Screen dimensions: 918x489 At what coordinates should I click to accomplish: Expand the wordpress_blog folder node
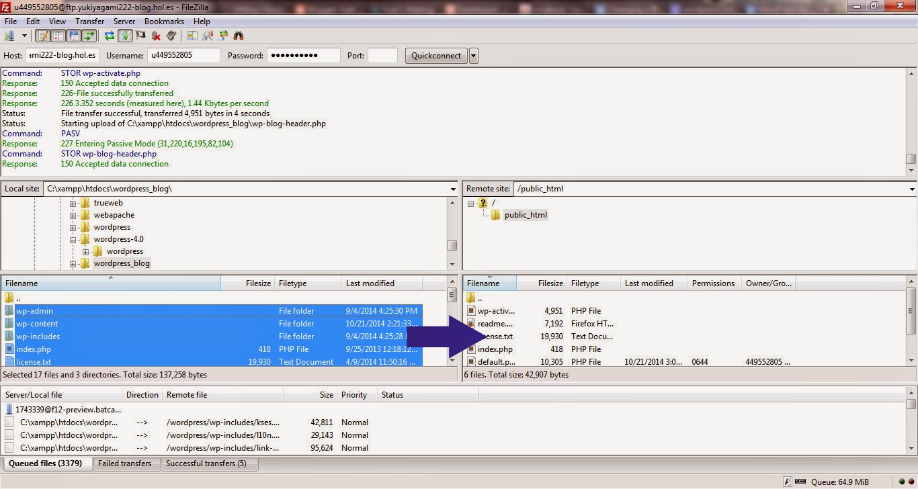(73, 263)
